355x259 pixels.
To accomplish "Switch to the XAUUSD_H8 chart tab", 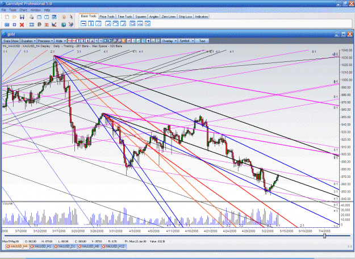I will point(89,246).
